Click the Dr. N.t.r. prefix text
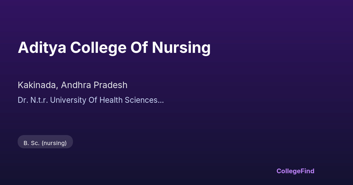Screen dimensions: 353x185 [x=33, y=100]
